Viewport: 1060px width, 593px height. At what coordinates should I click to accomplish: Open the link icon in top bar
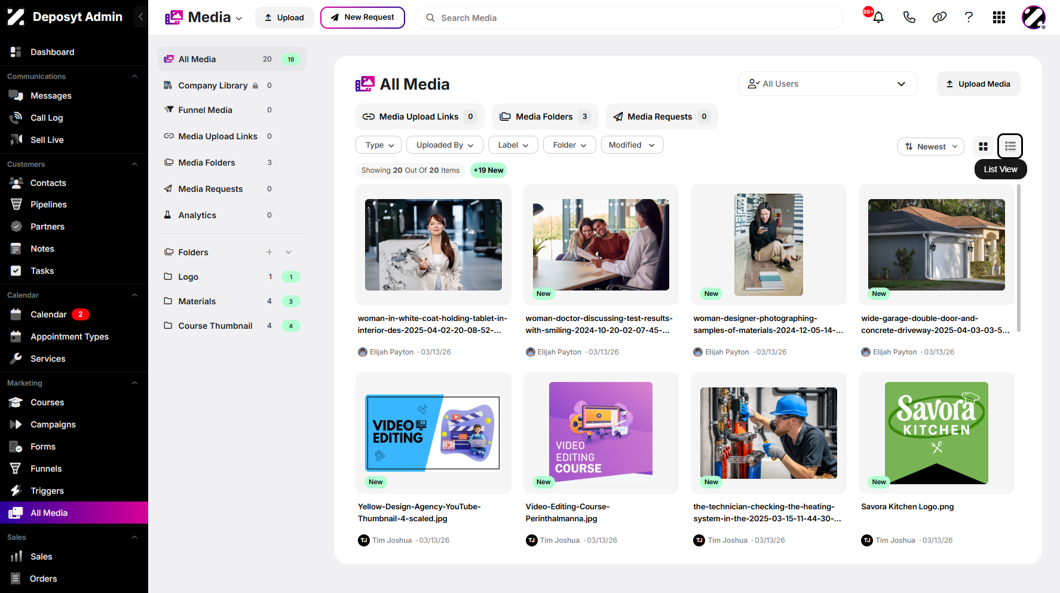[939, 17]
